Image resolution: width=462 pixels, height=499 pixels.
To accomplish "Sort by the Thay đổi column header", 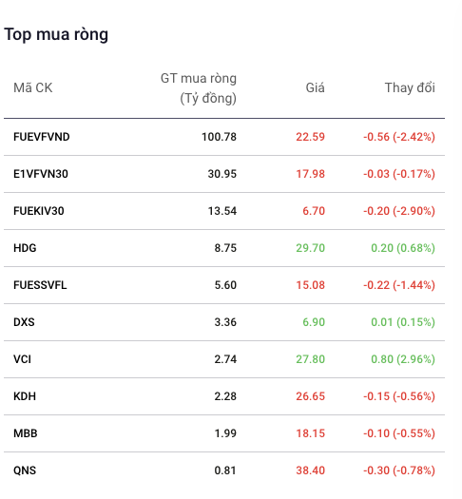I will (410, 87).
